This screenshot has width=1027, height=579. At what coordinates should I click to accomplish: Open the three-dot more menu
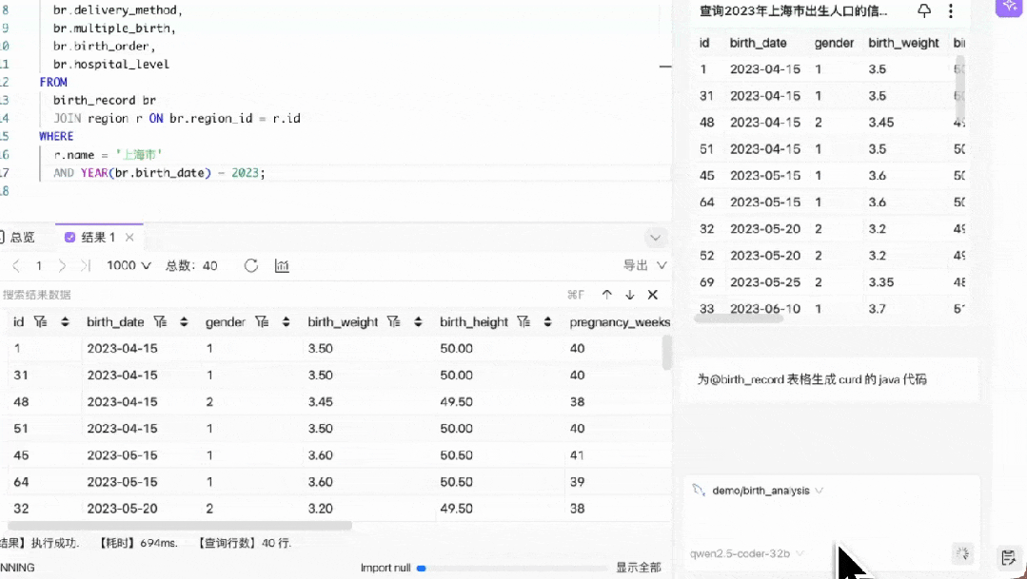click(950, 10)
